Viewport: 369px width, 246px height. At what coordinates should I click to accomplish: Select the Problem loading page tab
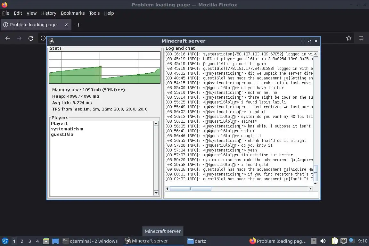coord(36,25)
